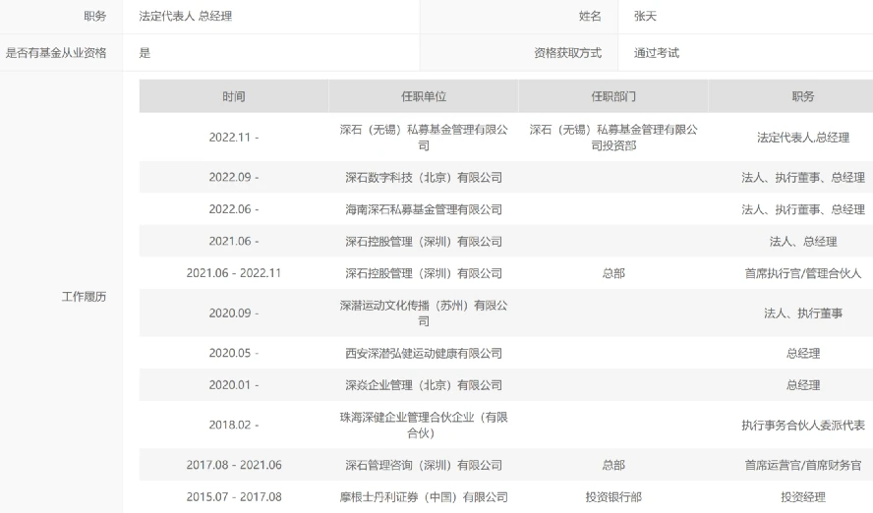Screen dimensions: 873x513
Task: Click 摩根士丹利证券（中国）有限公司 in the table
Action: click(x=424, y=497)
